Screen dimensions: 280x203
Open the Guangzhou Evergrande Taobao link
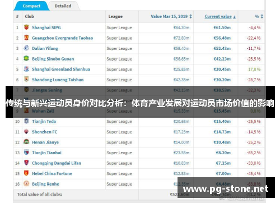click(62, 38)
